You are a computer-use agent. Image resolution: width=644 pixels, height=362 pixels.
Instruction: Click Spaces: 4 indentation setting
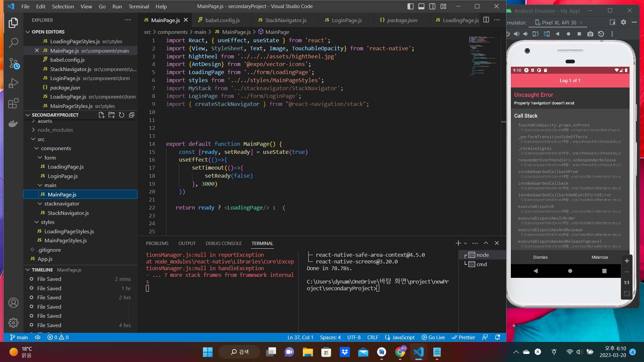(x=330, y=338)
